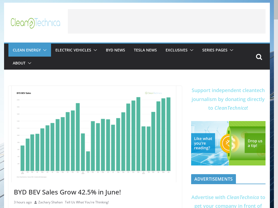Open the BYD BEV Sales Grow 42.5% article

point(67,192)
